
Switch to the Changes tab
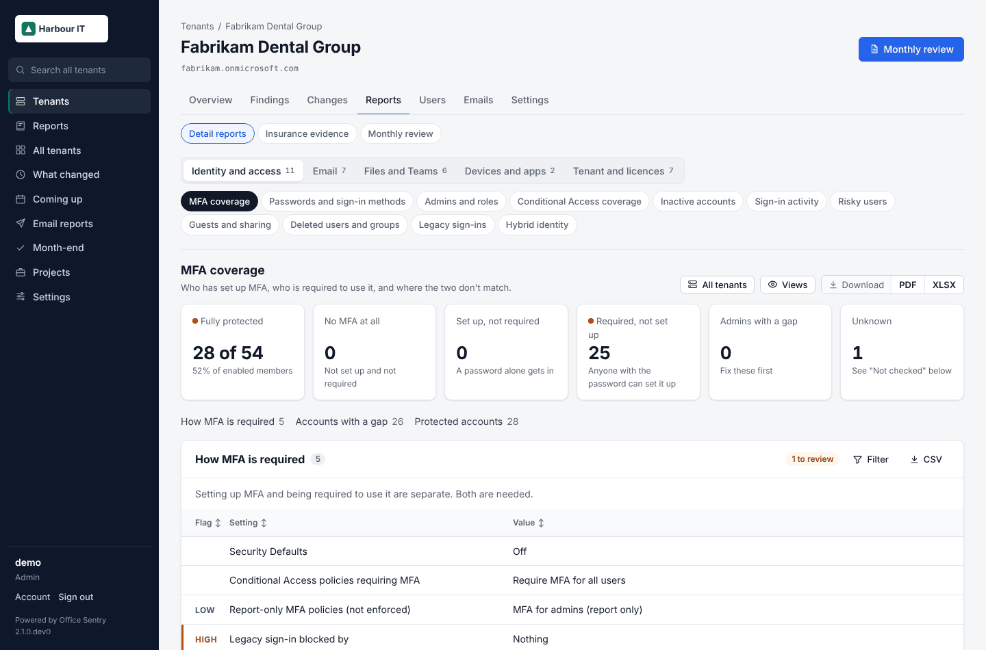[327, 100]
